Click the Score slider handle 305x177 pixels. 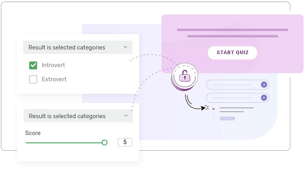pos(105,142)
